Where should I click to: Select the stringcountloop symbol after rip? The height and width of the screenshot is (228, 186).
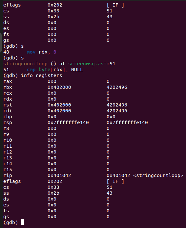coord(158,175)
